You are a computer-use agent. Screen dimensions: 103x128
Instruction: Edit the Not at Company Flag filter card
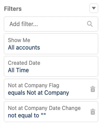coord(51,89)
